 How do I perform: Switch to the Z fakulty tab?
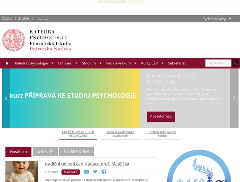pos(45,151)
